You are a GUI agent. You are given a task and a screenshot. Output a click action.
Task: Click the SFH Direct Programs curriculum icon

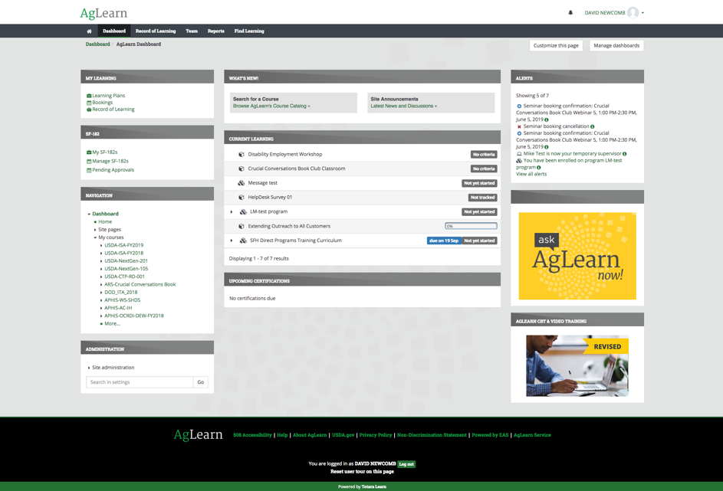tap(243, 241)
